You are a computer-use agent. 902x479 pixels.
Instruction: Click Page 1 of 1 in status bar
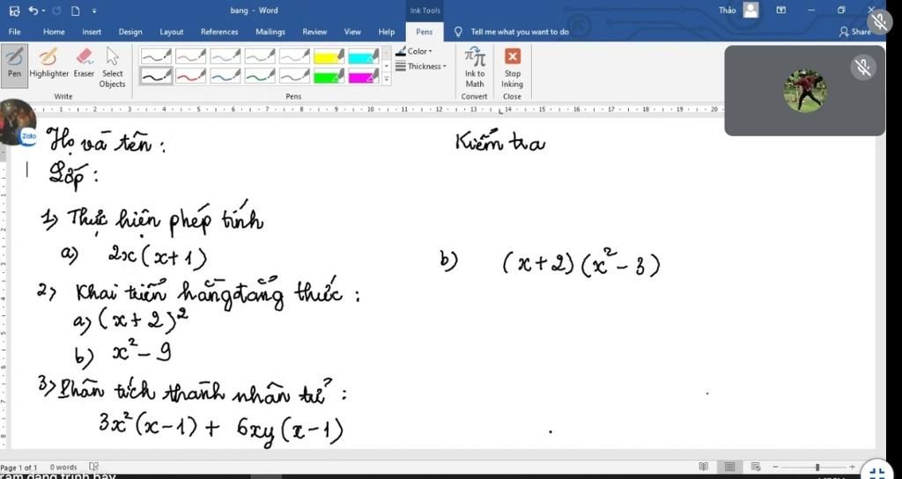[19, 467]
